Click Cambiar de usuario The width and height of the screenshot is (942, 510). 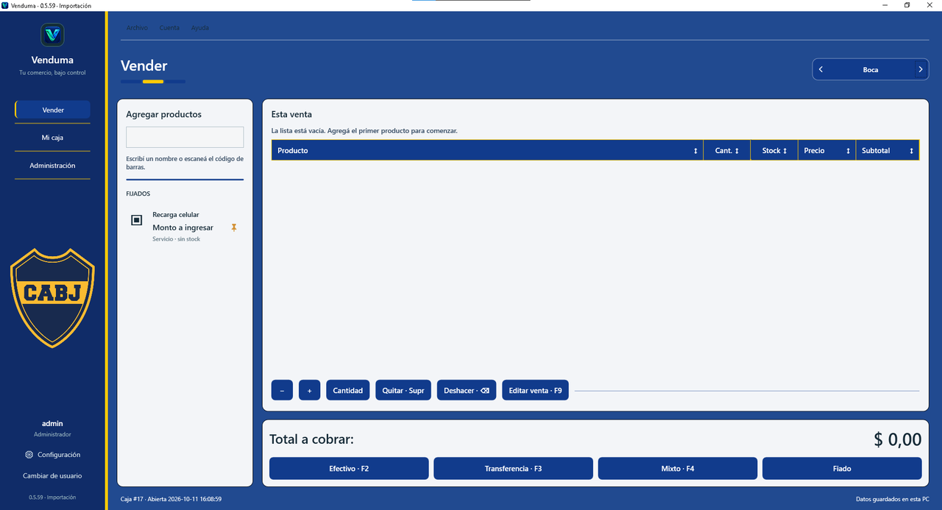pos(52,475)
